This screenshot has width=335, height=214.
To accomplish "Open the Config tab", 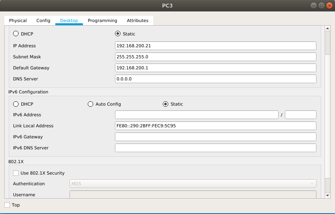I will coord(43,20).
